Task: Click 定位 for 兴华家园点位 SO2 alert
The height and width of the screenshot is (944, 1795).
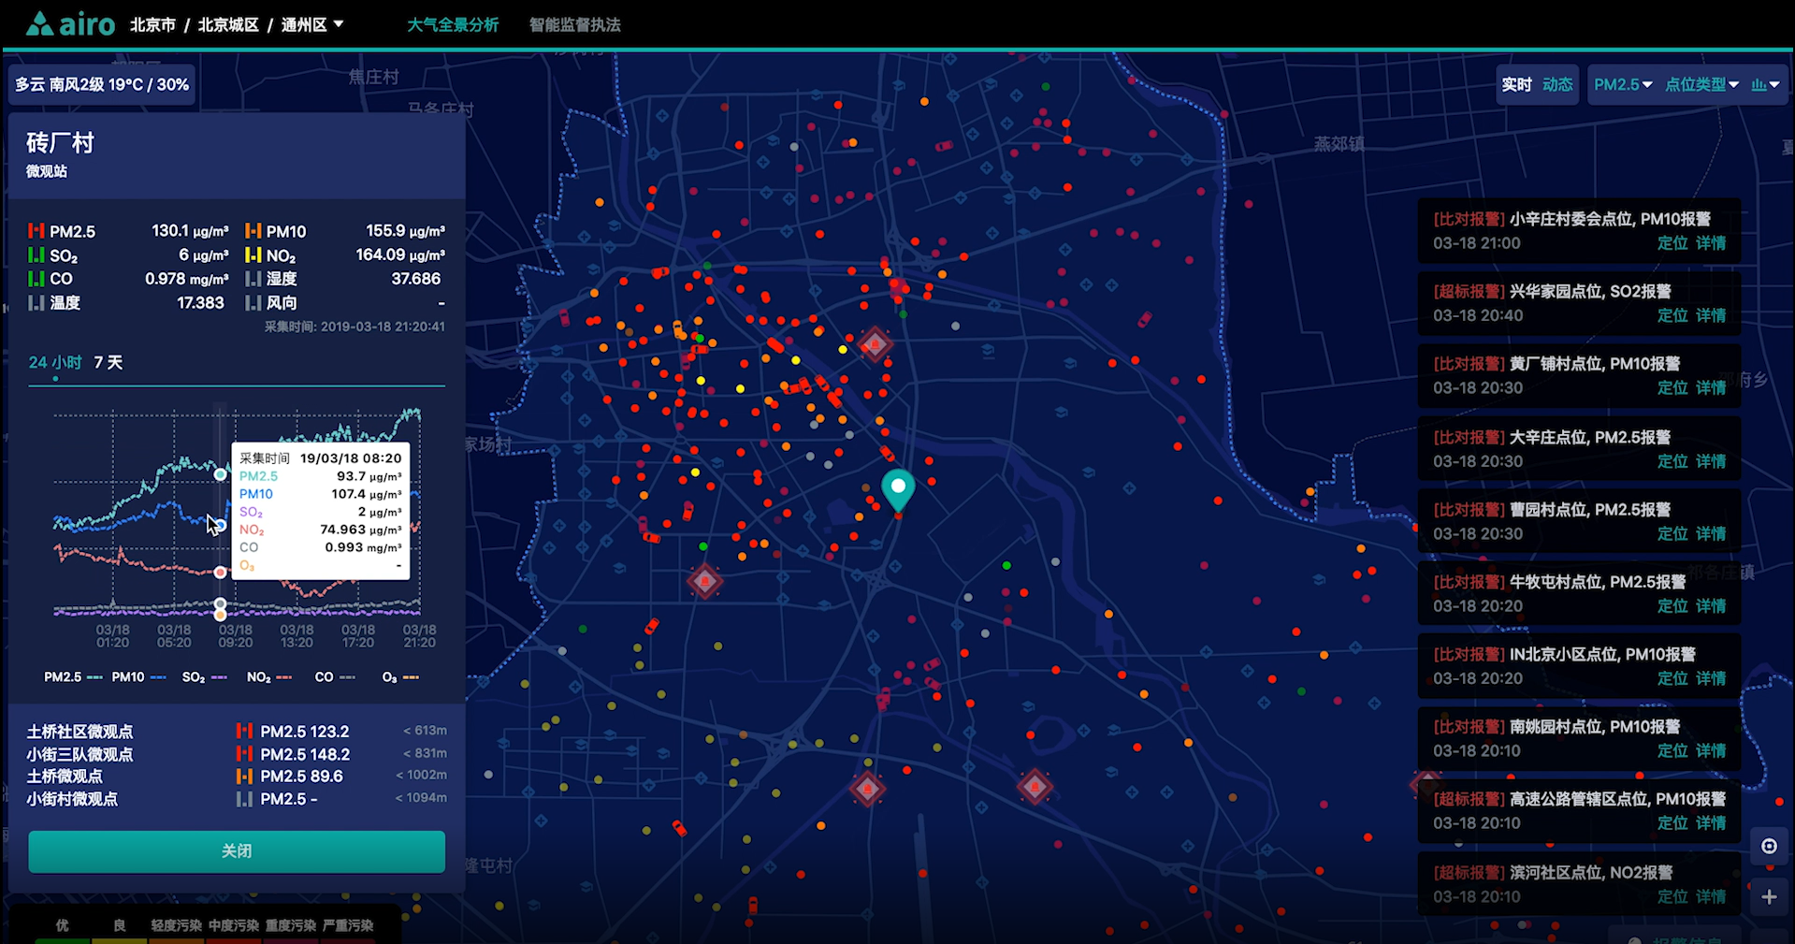Action: point(1672,315)
